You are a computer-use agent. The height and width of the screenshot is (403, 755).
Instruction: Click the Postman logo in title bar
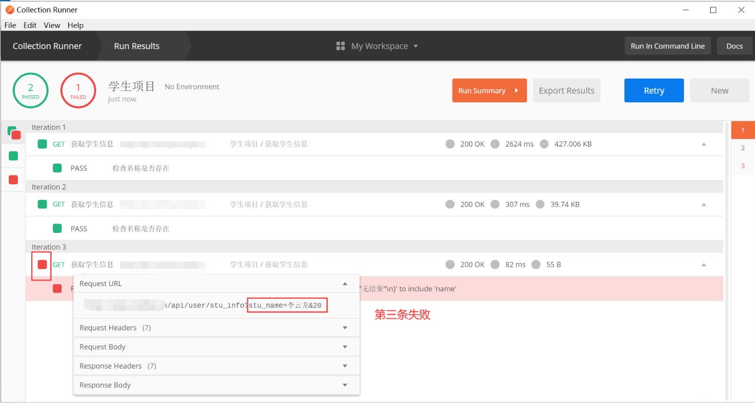pos(9,9)
